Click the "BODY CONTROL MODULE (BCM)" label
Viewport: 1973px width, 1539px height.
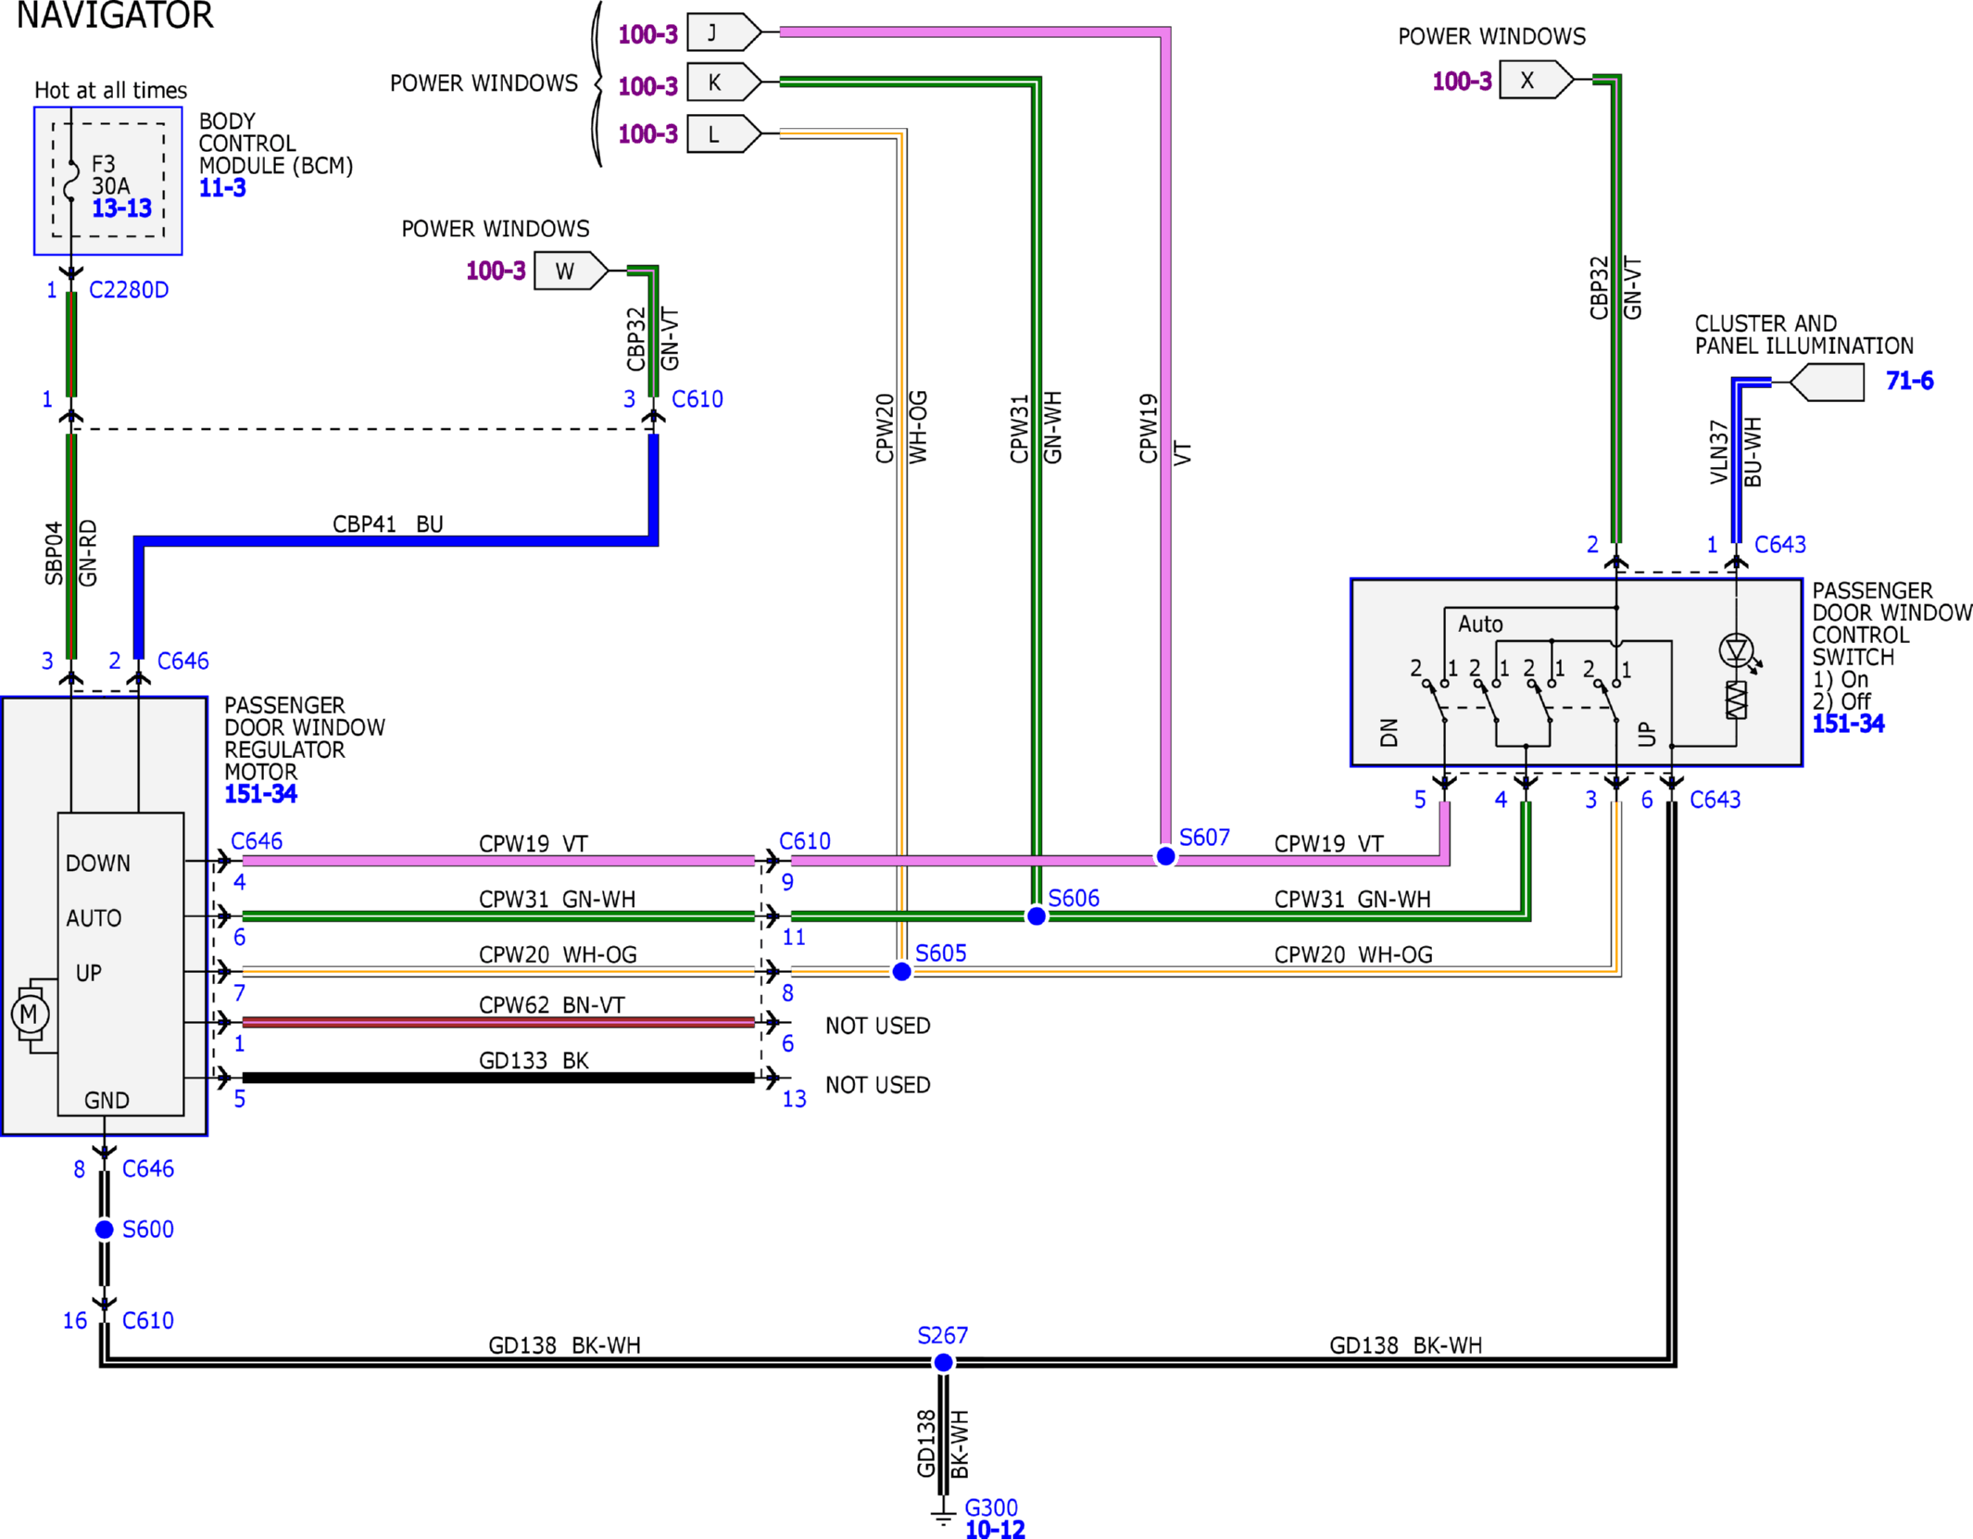[276, 144]
